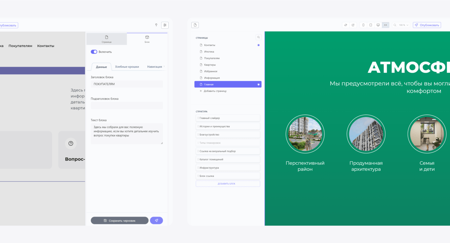Grab the drag handle of Блок ссылка
Viewport: 450px width, 243px height.
click(198, 176)
